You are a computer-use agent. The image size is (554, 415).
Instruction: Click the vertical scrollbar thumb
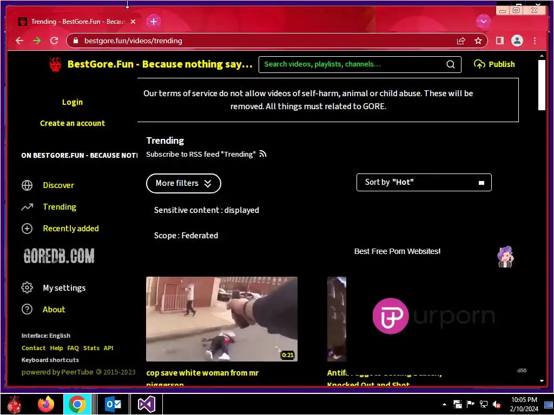click(x=542, y=85)
